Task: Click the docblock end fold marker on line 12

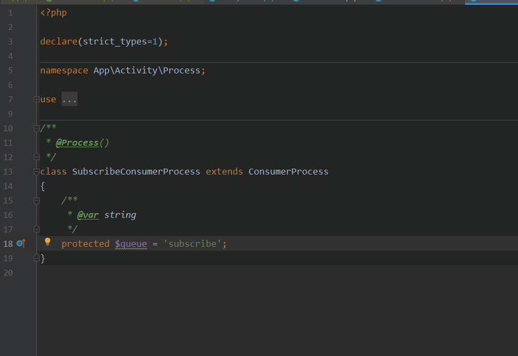Action: tap(37, 157)
